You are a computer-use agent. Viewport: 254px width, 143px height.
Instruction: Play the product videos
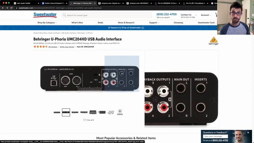click(120, 112)
